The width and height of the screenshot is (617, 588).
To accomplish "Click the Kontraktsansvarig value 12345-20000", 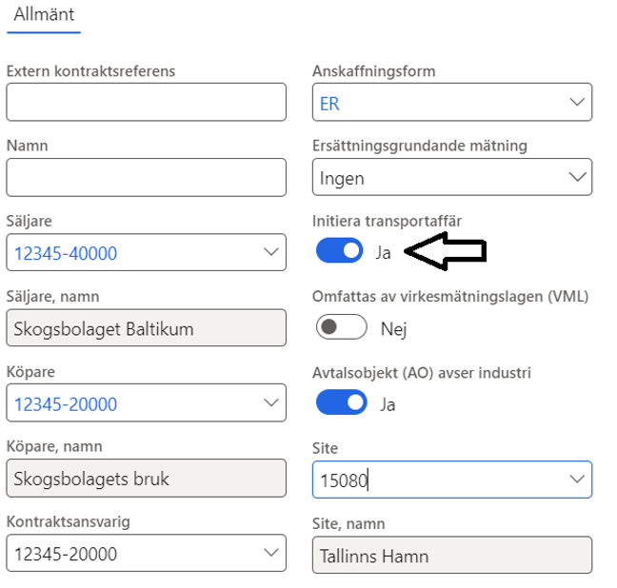I will click(x=66, y=554).
